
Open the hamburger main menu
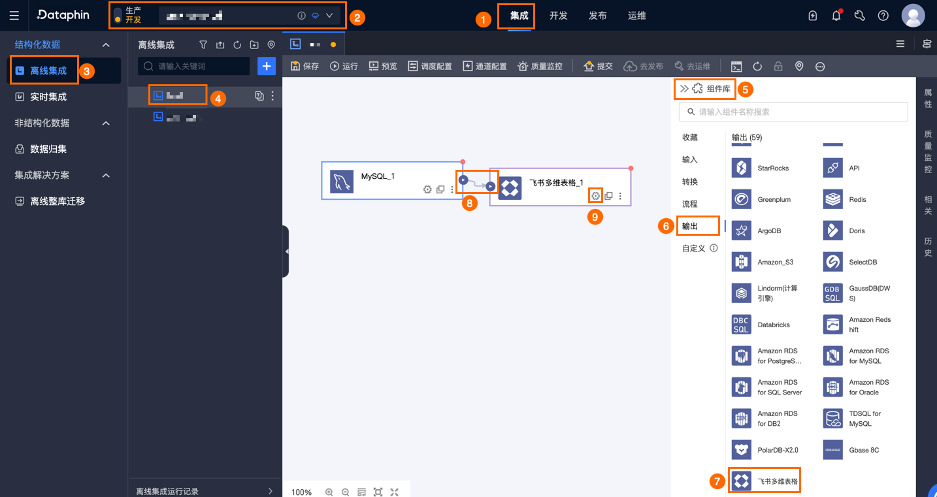pos(14,16)
